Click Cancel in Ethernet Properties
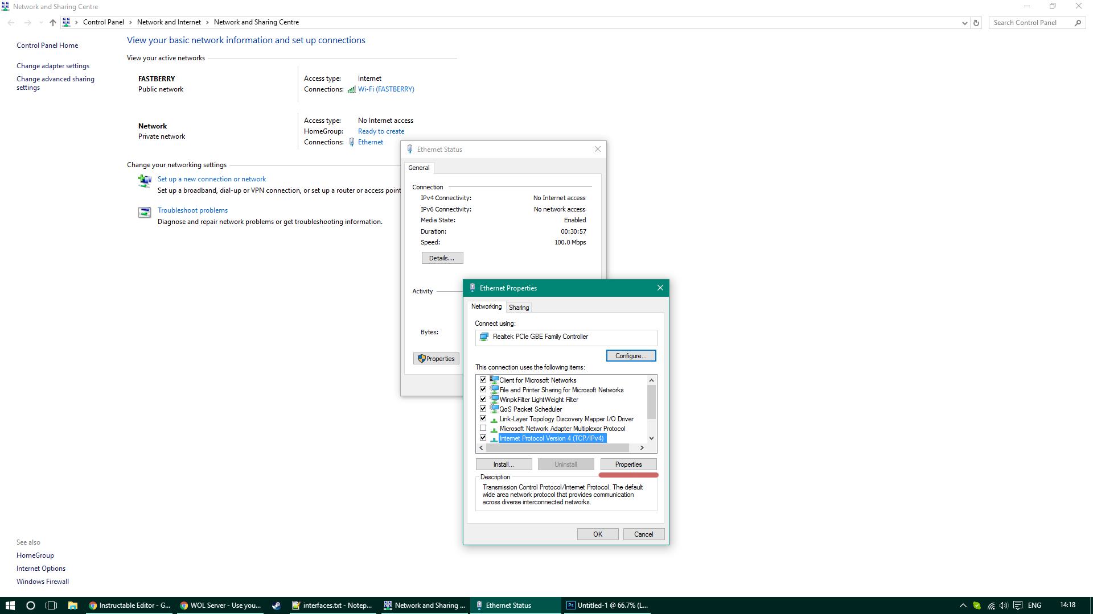Screen dimensions: 1093x614 click(x=644, y=534)
